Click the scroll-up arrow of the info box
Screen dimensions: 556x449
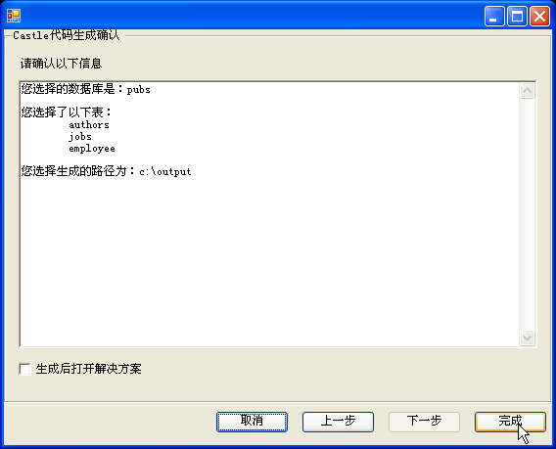[527, 91]
